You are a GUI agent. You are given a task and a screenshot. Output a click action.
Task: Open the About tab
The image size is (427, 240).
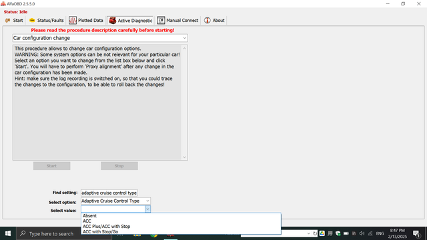click(214, 21)
